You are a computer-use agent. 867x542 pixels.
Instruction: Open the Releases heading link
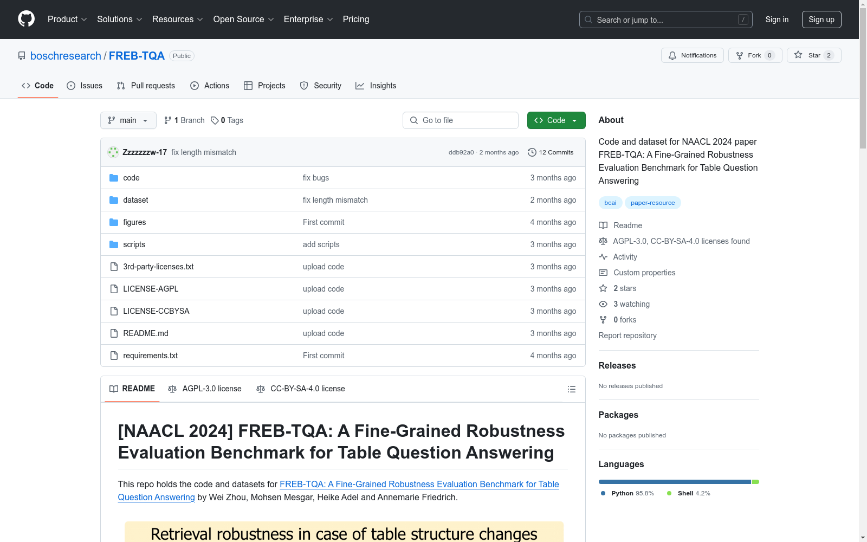point(617,366)
